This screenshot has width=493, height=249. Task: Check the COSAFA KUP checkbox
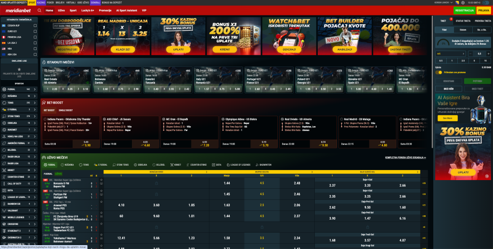click(35, 26)
